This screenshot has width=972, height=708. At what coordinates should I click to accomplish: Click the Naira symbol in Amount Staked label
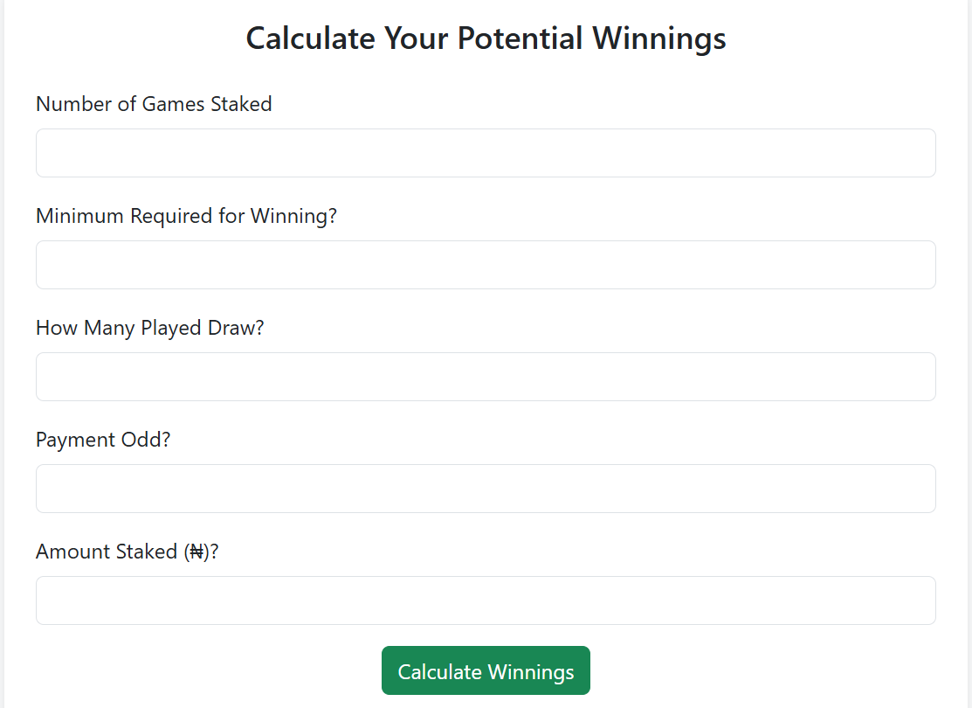click(x=197, y=552)
